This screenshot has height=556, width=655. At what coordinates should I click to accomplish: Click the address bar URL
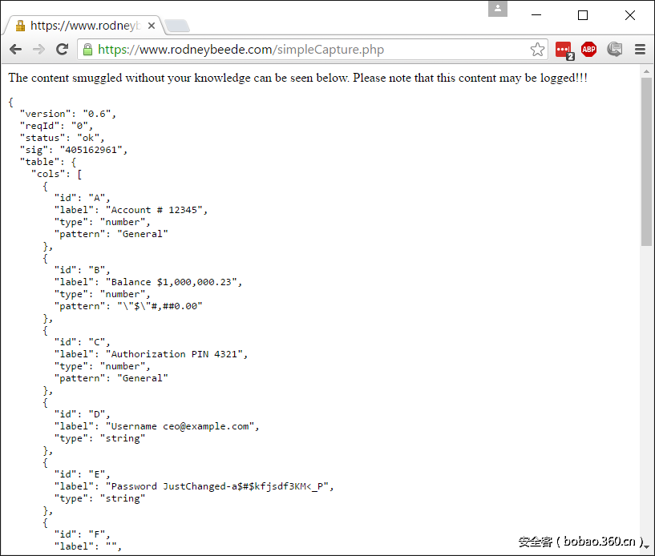tap(241, 50)
